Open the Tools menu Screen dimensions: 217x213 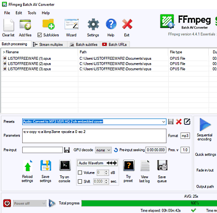point(32,13)
